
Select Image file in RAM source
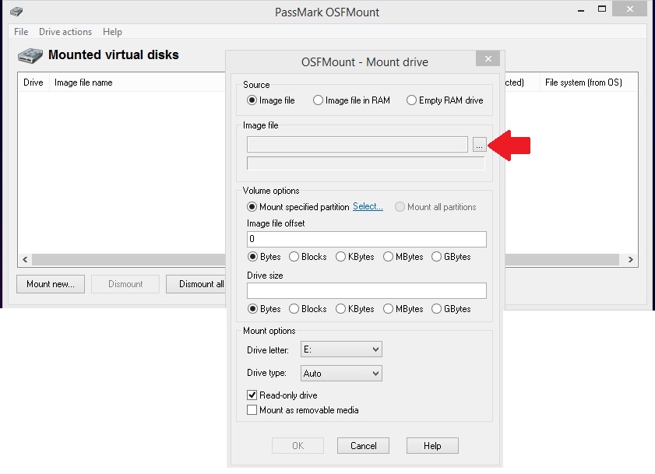click(x=351, y=100)
